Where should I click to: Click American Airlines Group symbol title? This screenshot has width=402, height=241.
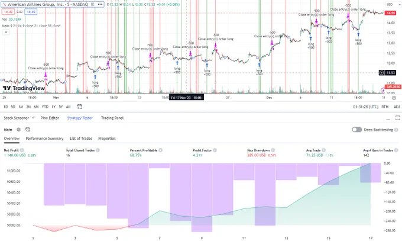pos(48,4)
